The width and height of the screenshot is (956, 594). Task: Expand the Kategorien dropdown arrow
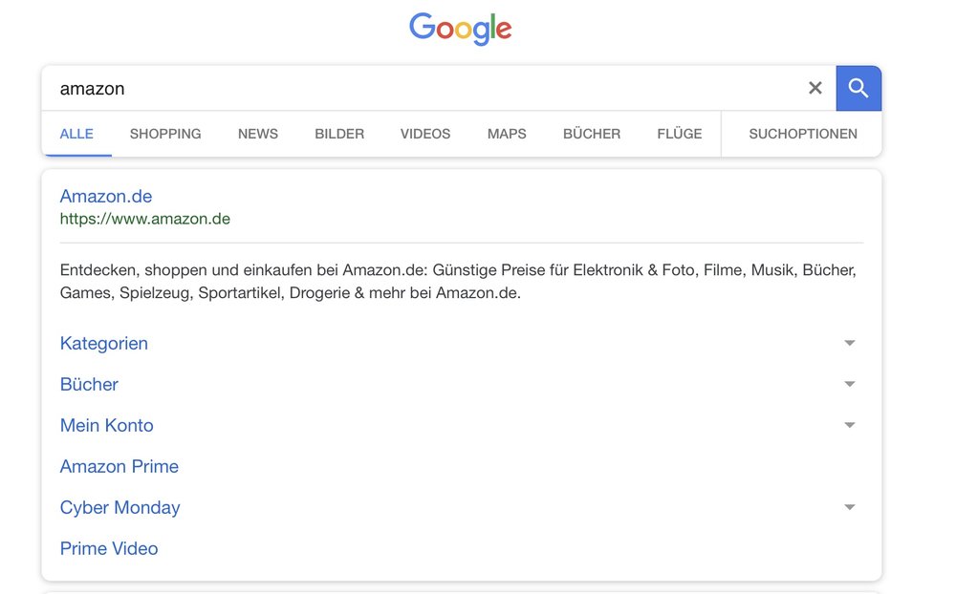click(849, 344)
